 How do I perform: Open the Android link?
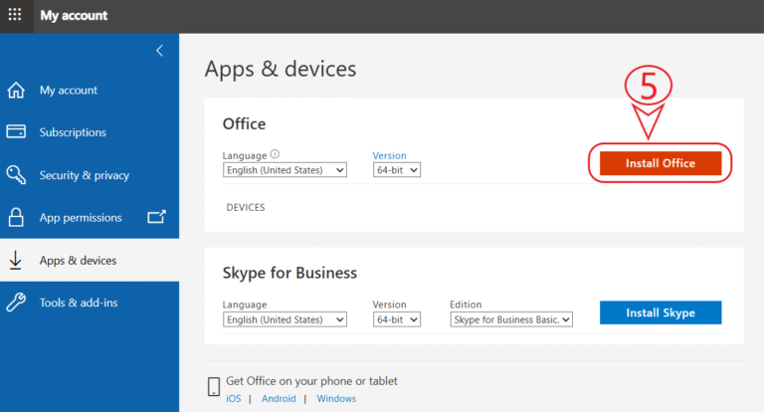(x=279, y=398)
